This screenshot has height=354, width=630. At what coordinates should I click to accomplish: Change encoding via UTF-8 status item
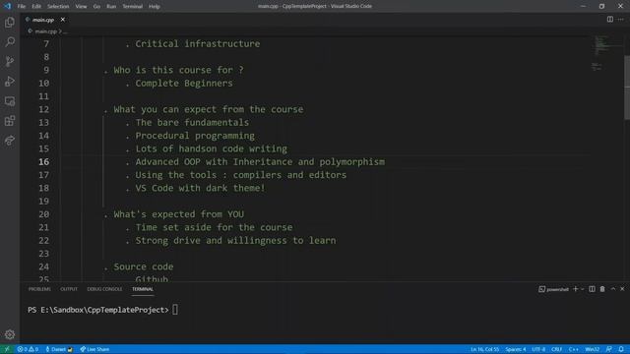[x=538, y=349]
